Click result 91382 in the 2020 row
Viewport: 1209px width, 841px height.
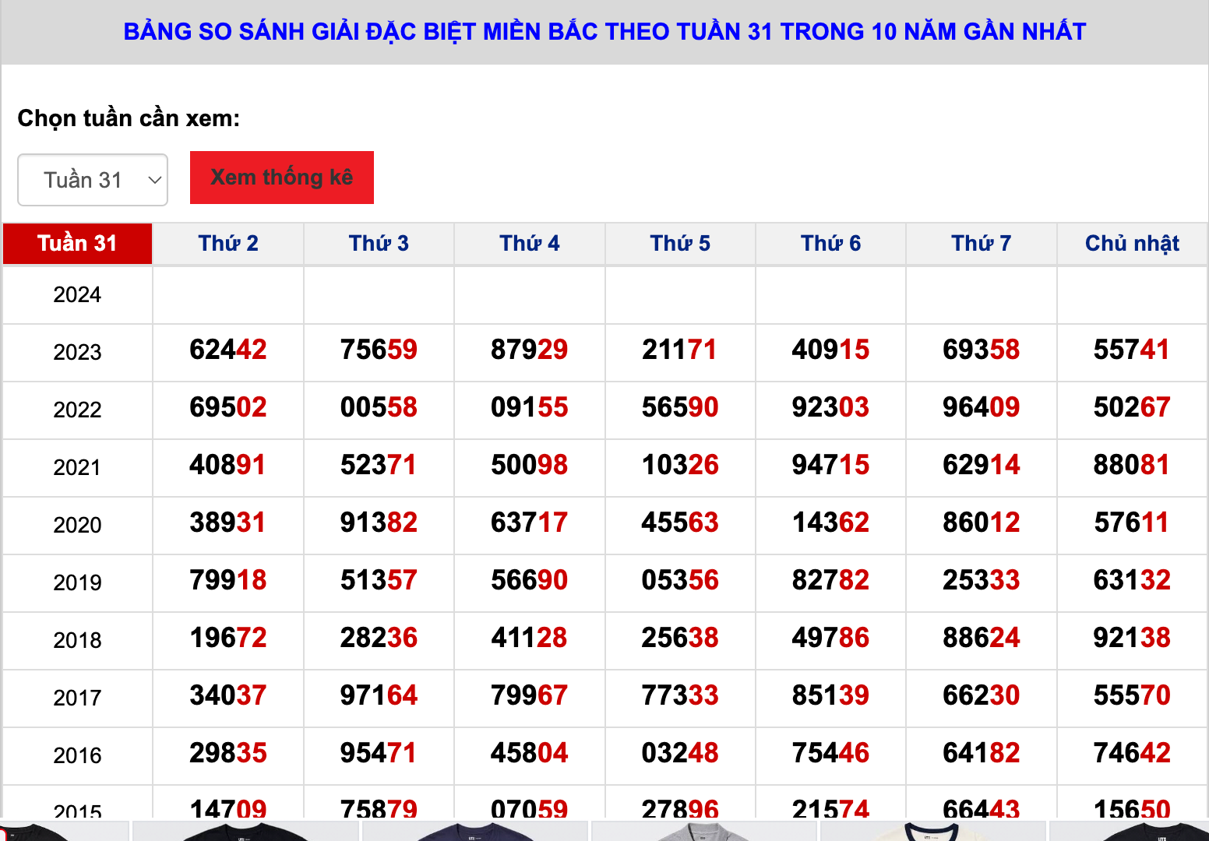[379, 523]
